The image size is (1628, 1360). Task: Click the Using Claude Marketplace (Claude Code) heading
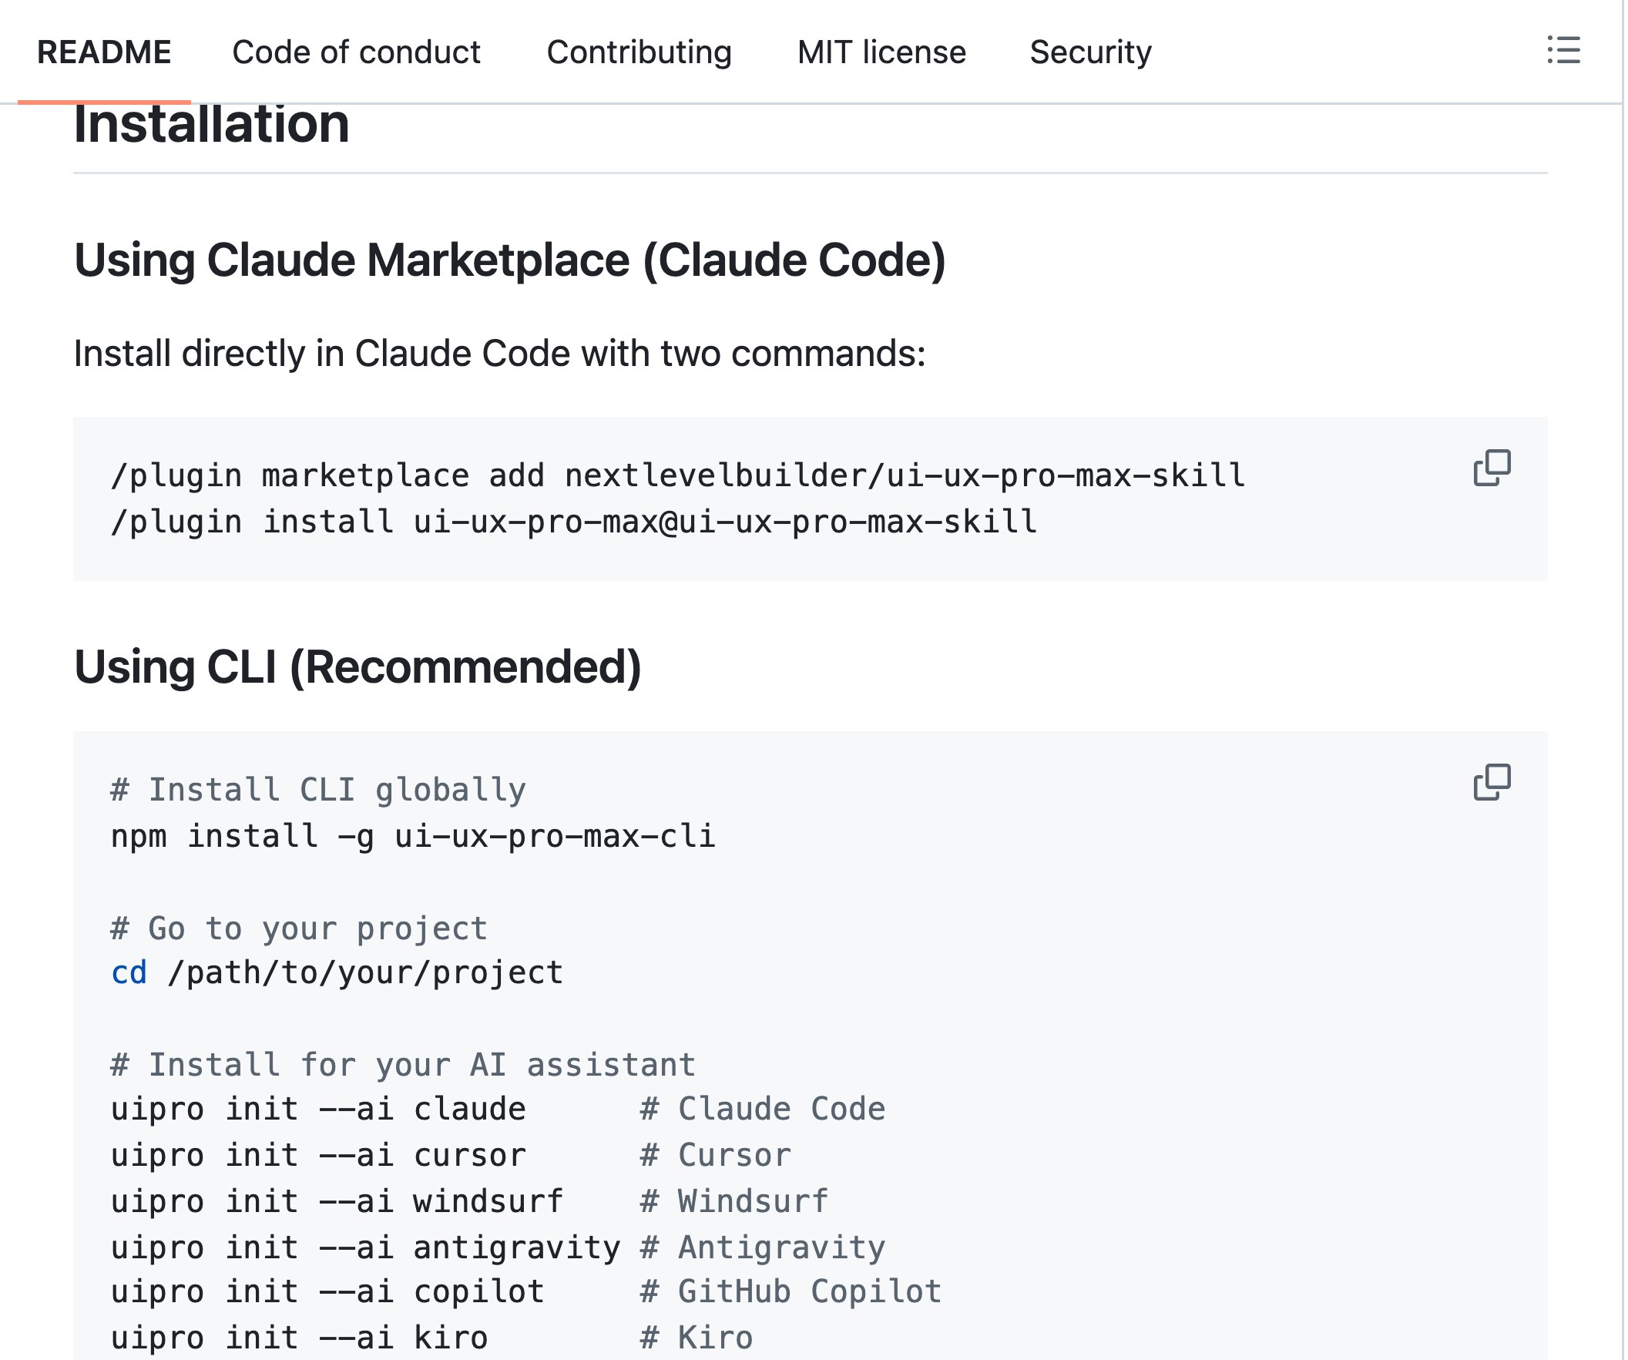pos(511,260)
